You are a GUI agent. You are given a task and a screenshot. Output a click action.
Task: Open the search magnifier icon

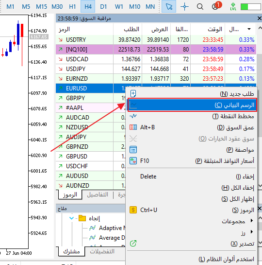(200, 7)
